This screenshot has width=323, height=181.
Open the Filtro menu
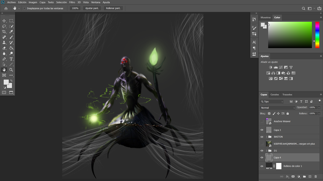coord(72,2)
